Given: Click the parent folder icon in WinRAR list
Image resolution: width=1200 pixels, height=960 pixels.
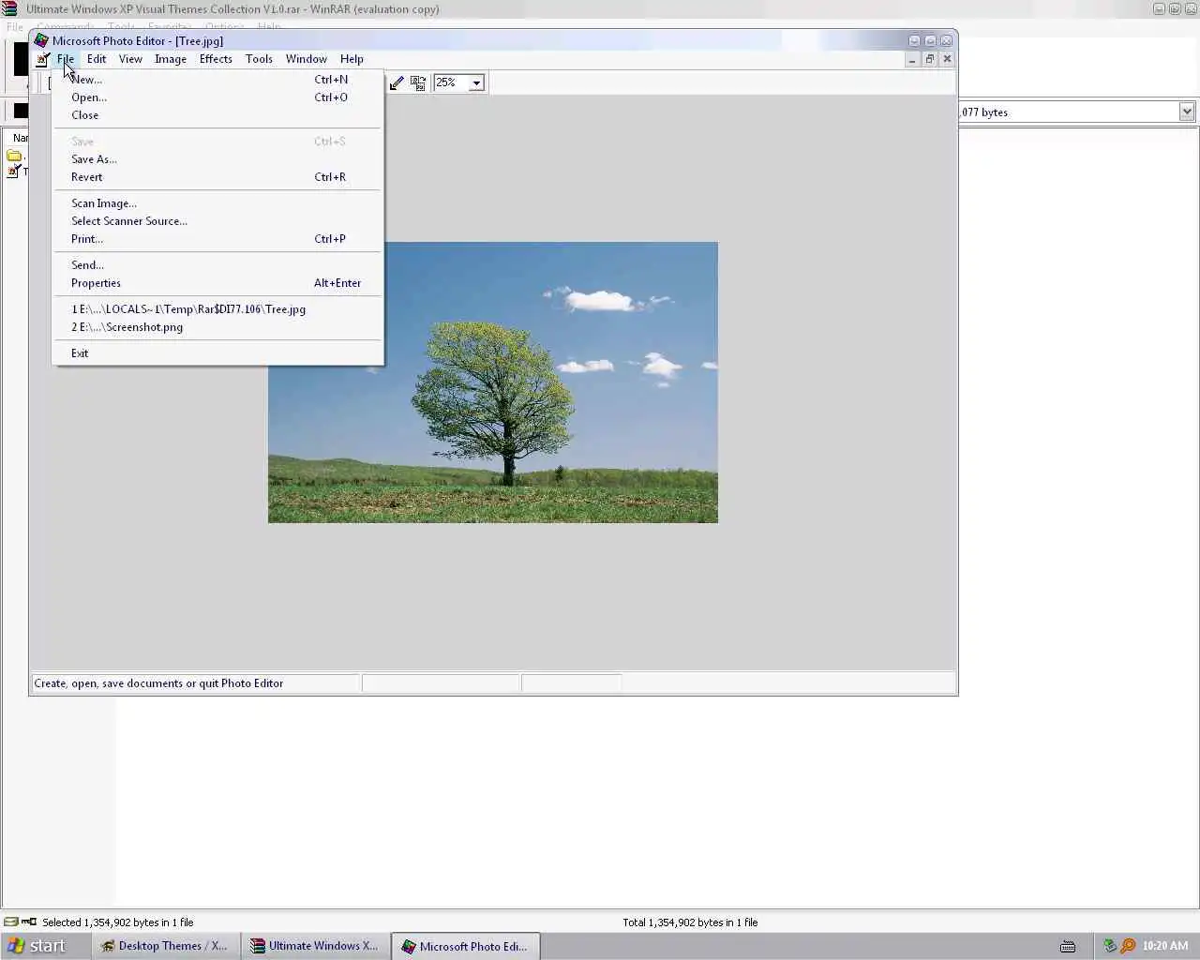Looking at the screenshot, I should [x=14, y=156].
